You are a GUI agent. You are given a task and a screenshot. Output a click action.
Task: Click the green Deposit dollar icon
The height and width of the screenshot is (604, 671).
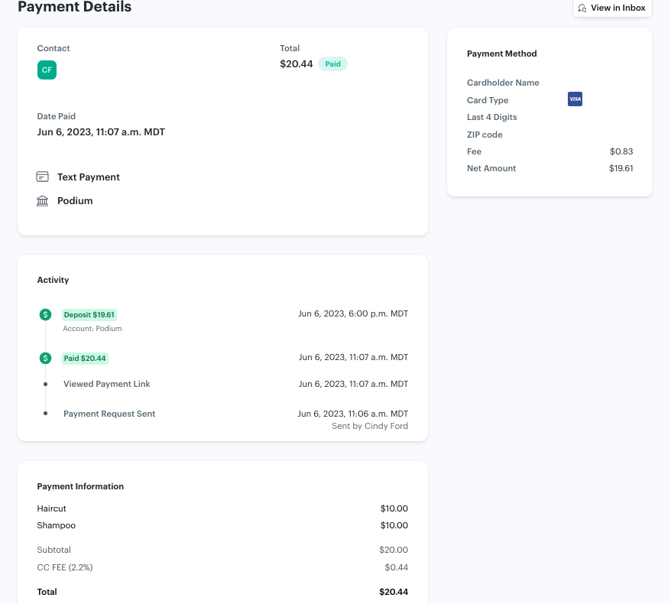coord(47,314)
